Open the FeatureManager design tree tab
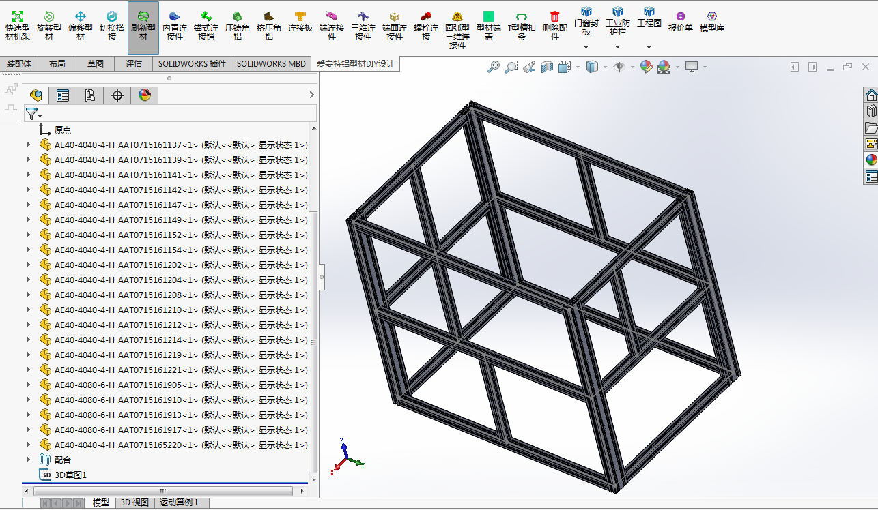The width and height of the screenshot is (878, 510). tap(36, 95)
